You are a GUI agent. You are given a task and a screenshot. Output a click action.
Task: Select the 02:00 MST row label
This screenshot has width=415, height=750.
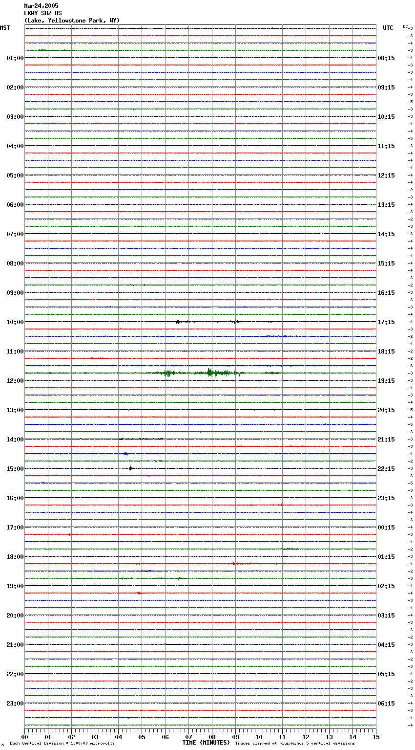click(15, 88)
